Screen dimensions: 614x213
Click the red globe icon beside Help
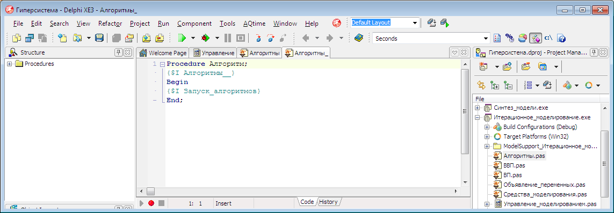(336, 23)
